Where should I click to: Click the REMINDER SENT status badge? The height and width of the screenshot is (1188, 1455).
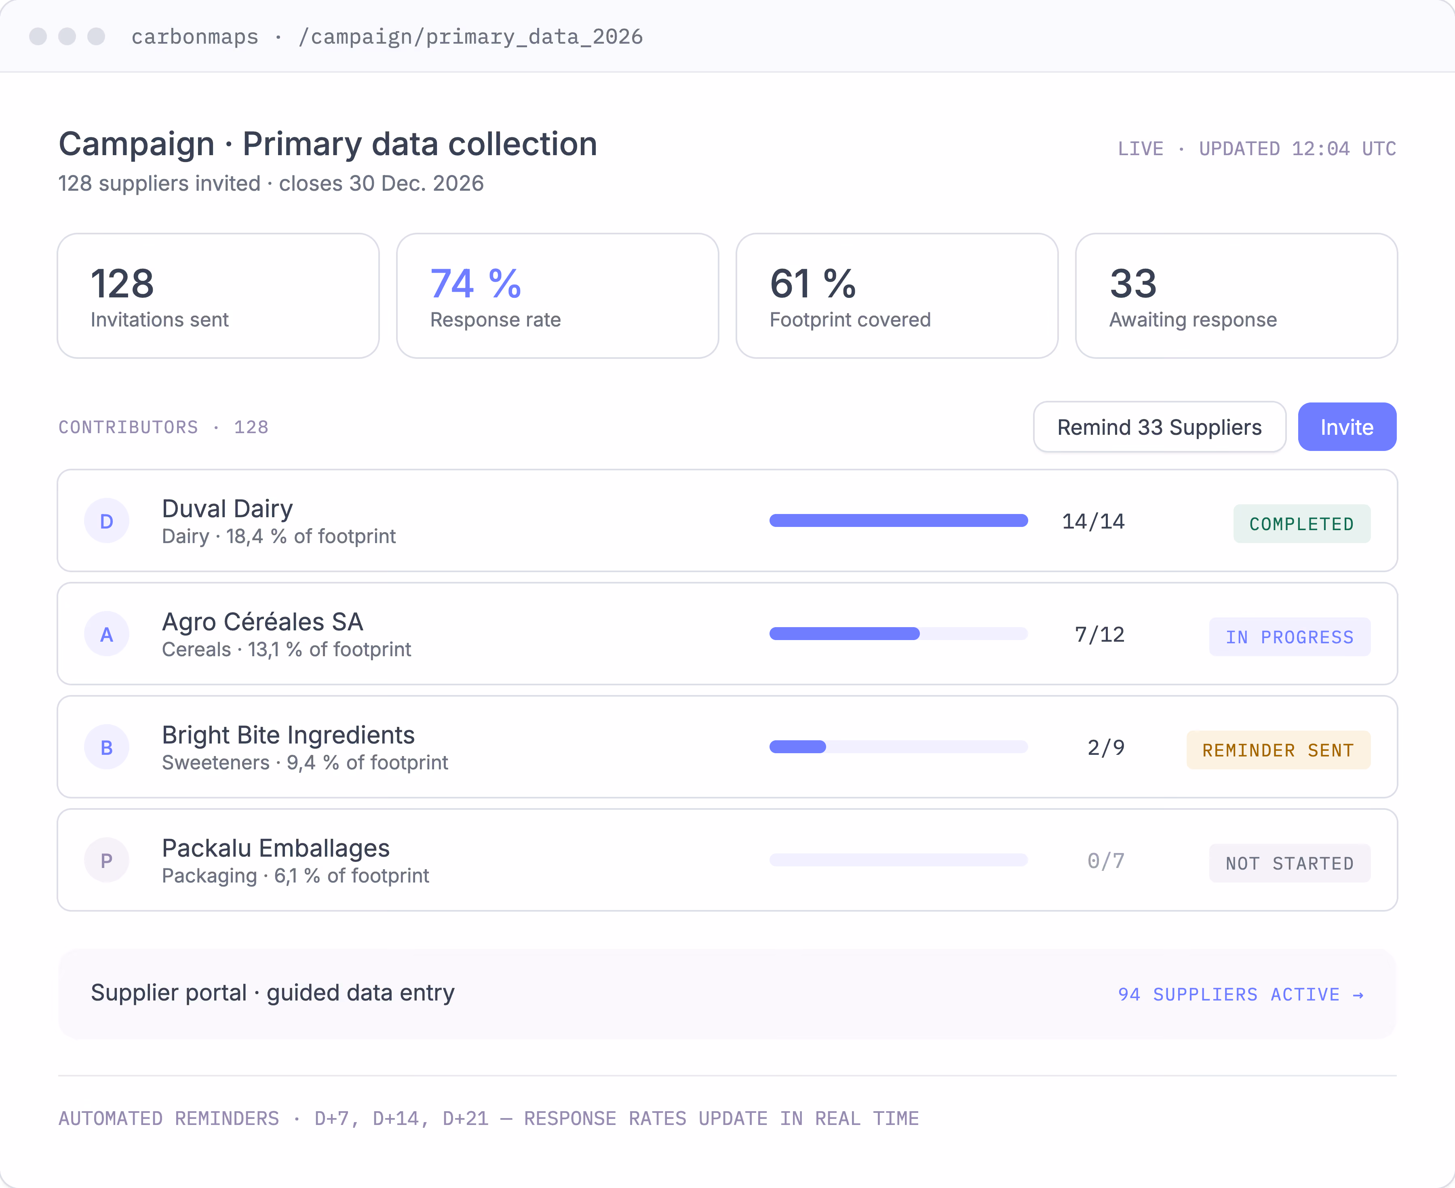pos(1278,750)
